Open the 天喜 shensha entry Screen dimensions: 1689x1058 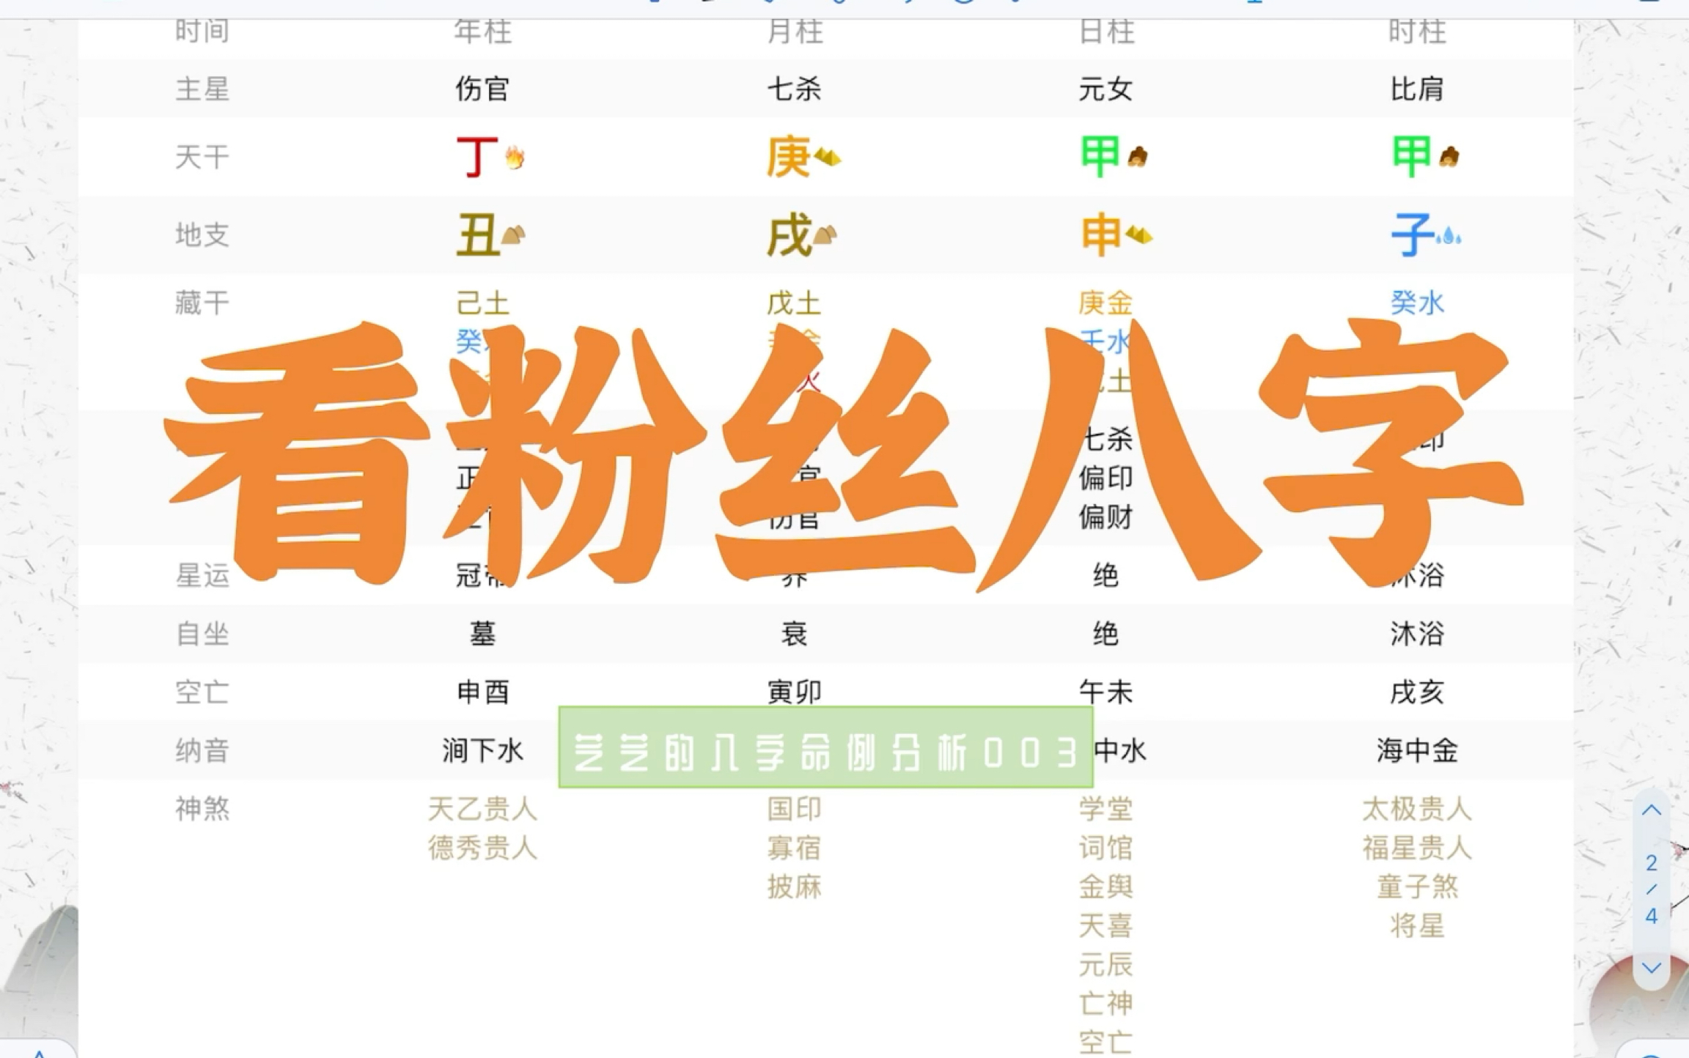[1105, 925]
